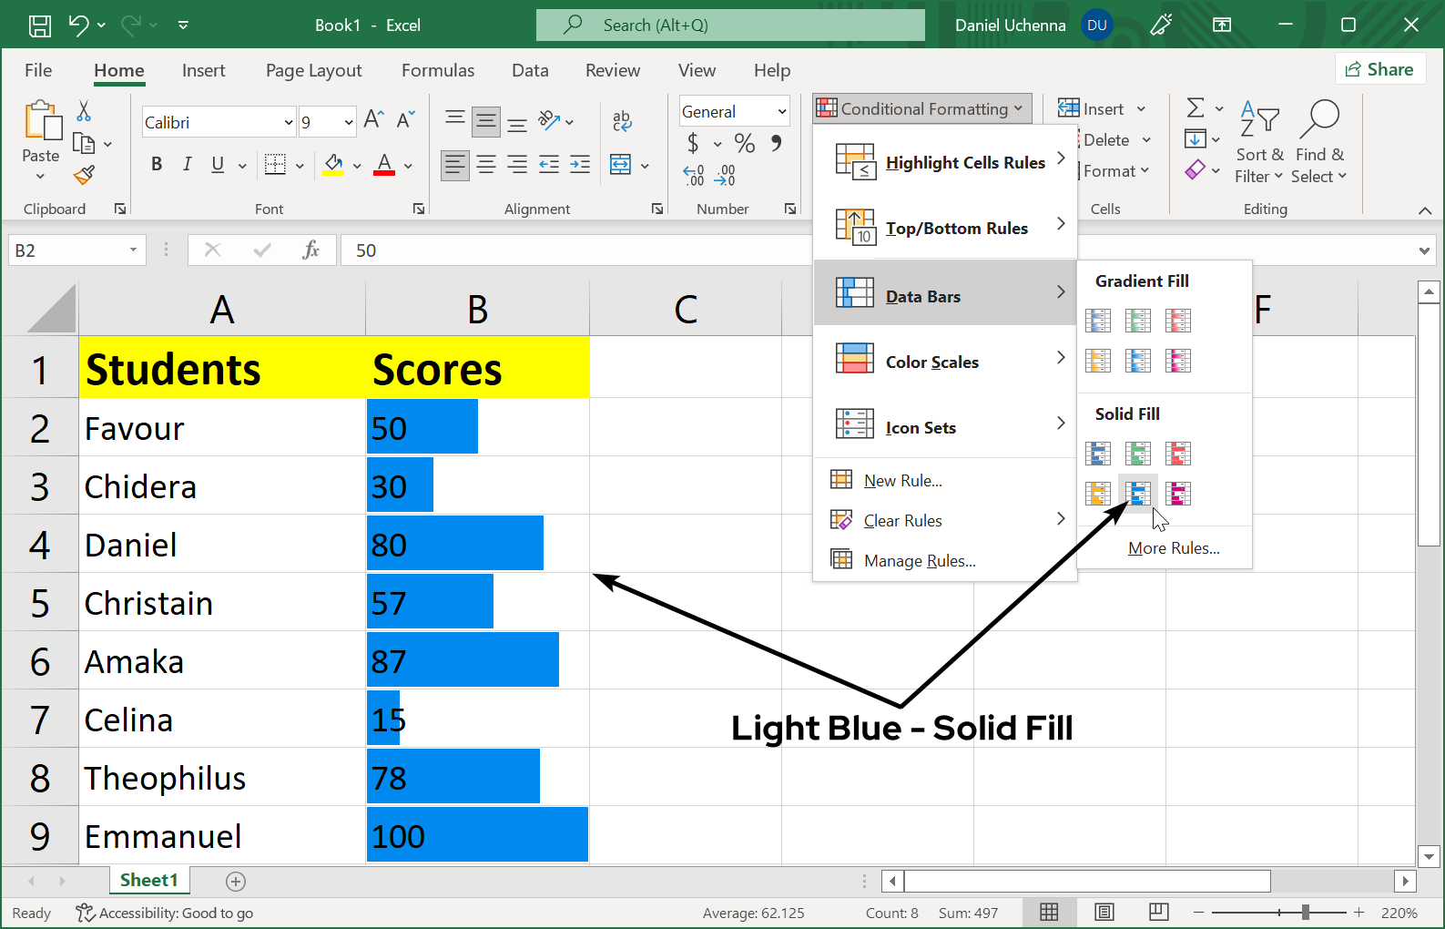Decrease font size with the smaller A icon
This screenshot has width=1445, height=929.
click(x=405, y=119)
